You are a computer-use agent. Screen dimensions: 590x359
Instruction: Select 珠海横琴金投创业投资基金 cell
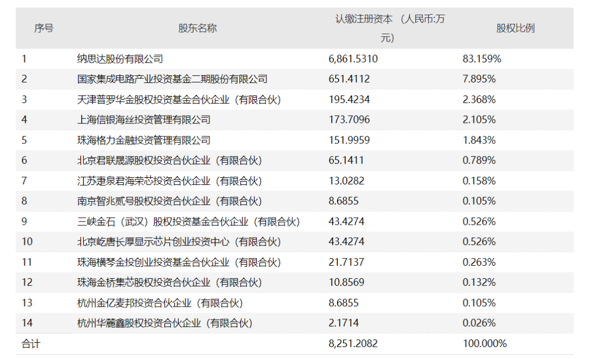179,262
